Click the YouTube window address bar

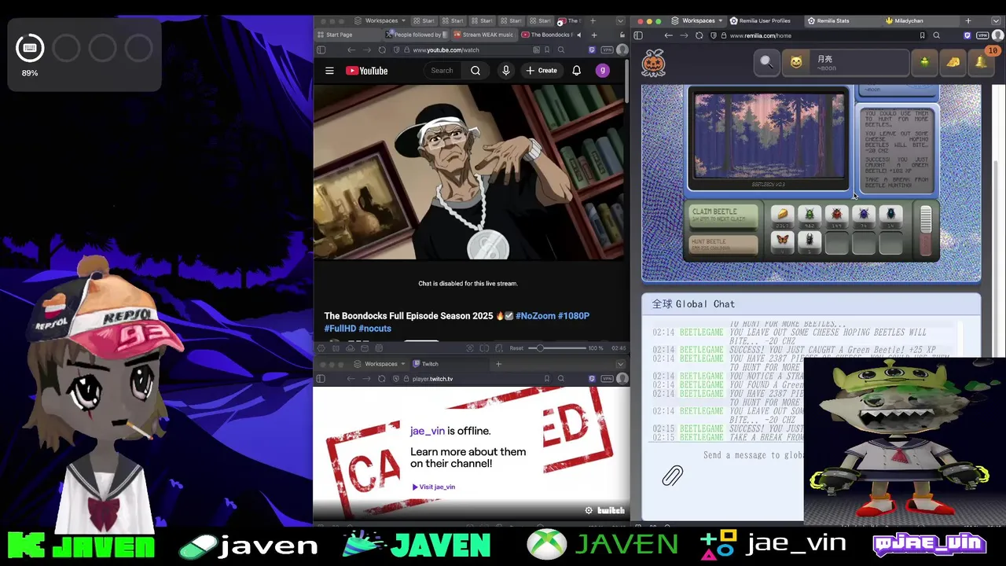(x=469, y=50)
